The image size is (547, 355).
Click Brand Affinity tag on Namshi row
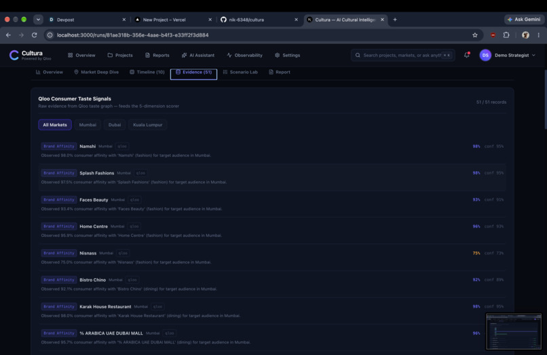tap(59, 146)
